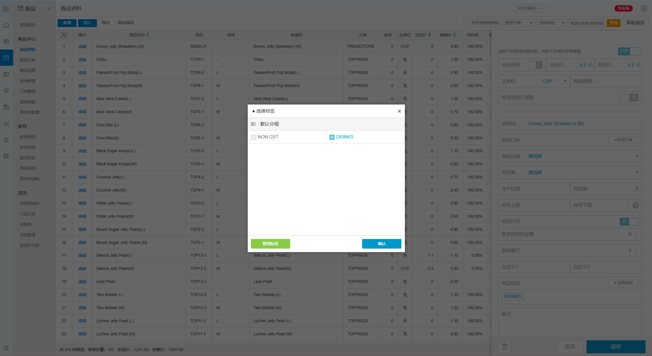
Task: Close the 选择标签 dialog
Action: coord(399,111)
